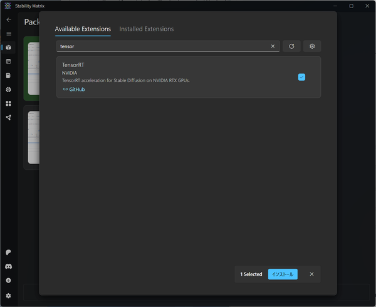Dismiss the '1 Selected' bar
The width and height of the screenshot is (376, 307).
coord(311,274)
